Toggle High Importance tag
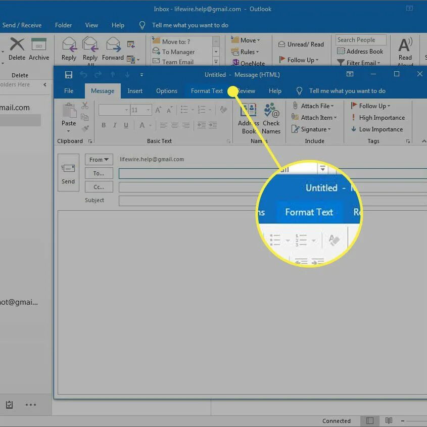427x427 pixels. coord(377,118)
